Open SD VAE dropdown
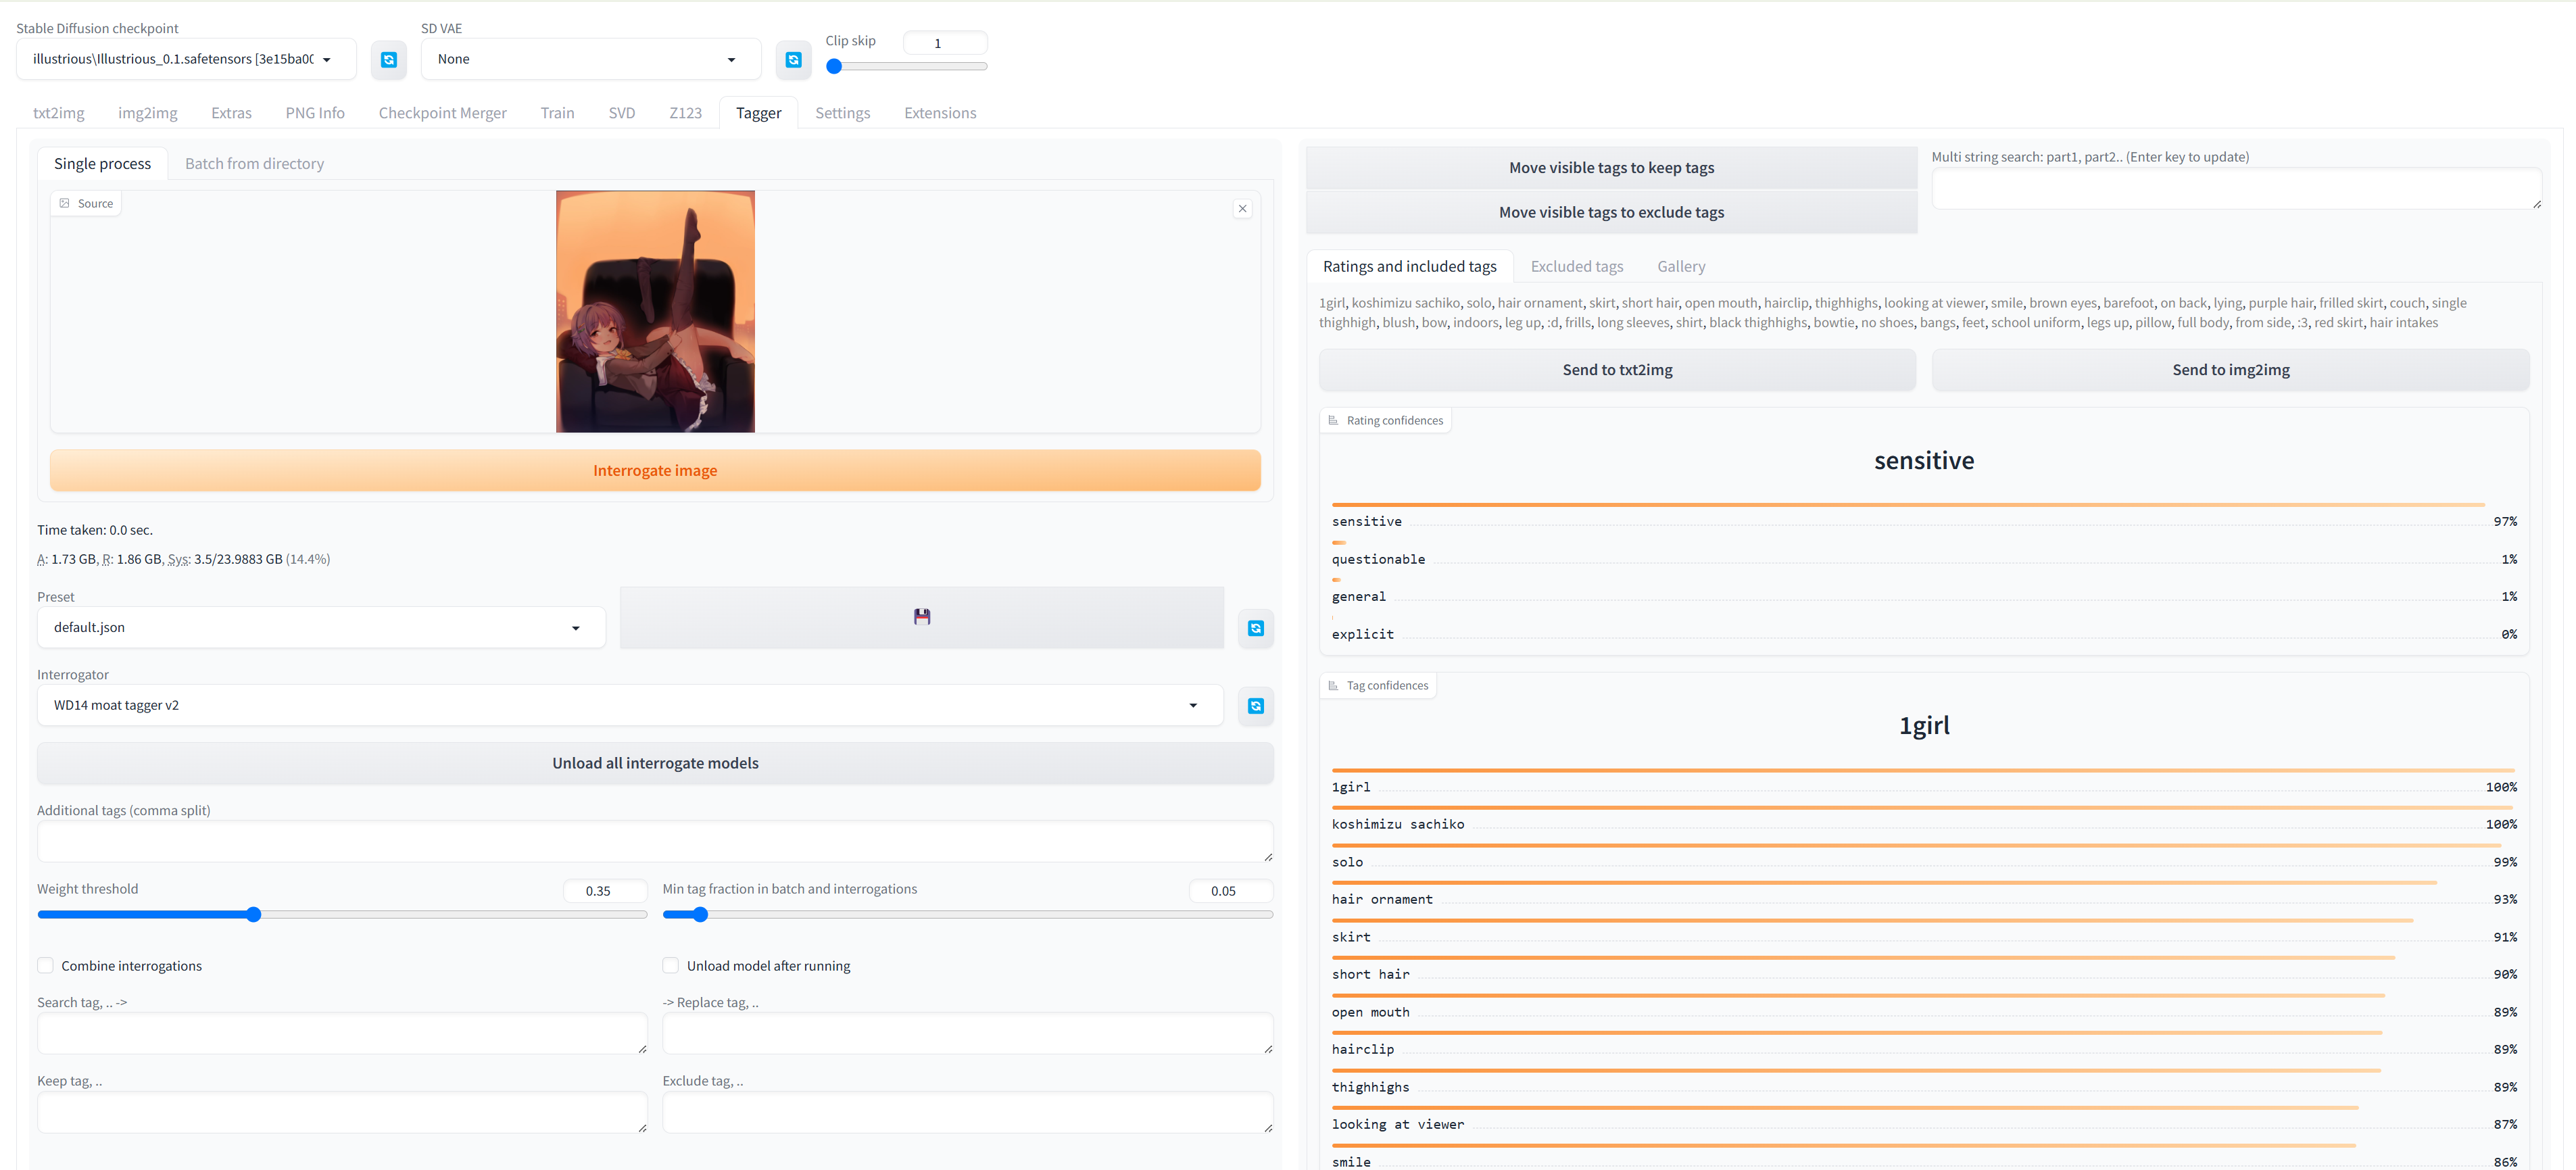Viewport: 2576px width, 1170px height. tap(591, 59)
